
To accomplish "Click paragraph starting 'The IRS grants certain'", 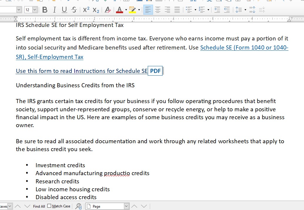I will pyautogui.click(x=150, y=113).
